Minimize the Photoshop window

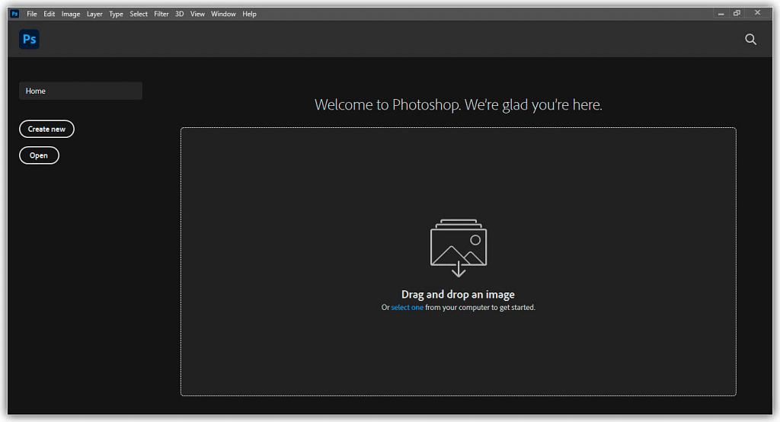[721, 14]
